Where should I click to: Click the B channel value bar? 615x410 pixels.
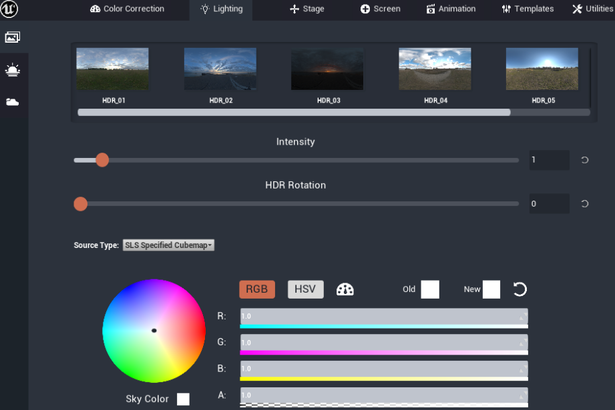pyautogui.click(x=384, y=369)
